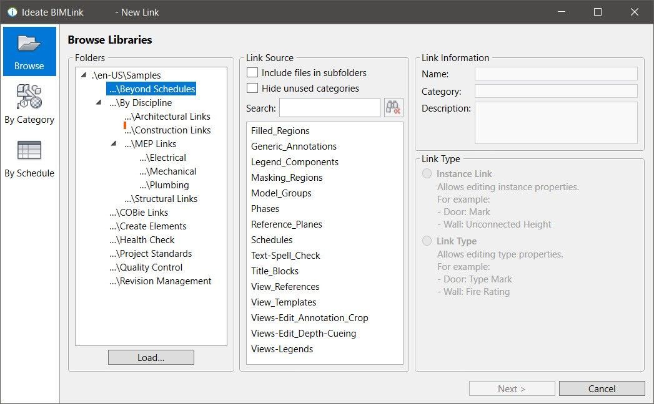Click into the Search text field

[330, 108]
